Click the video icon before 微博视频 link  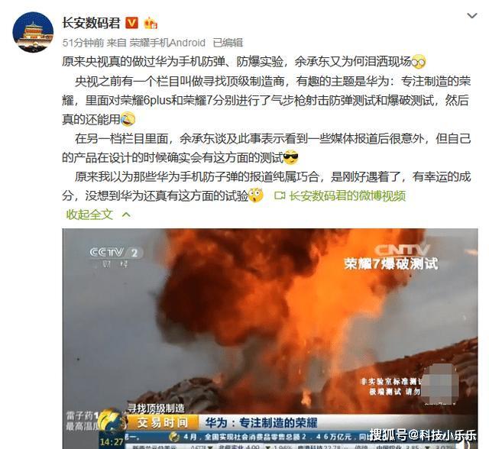click(x=280, y=195)
